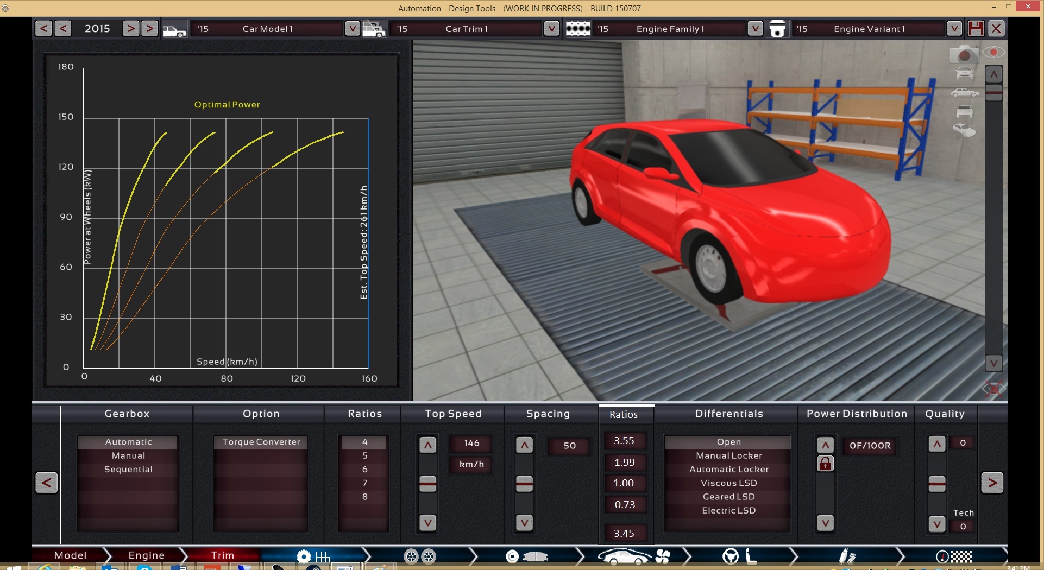Go to the Model tab
Image resolution: width=1044 pixels, height=570 pixels.
[70, 555]
